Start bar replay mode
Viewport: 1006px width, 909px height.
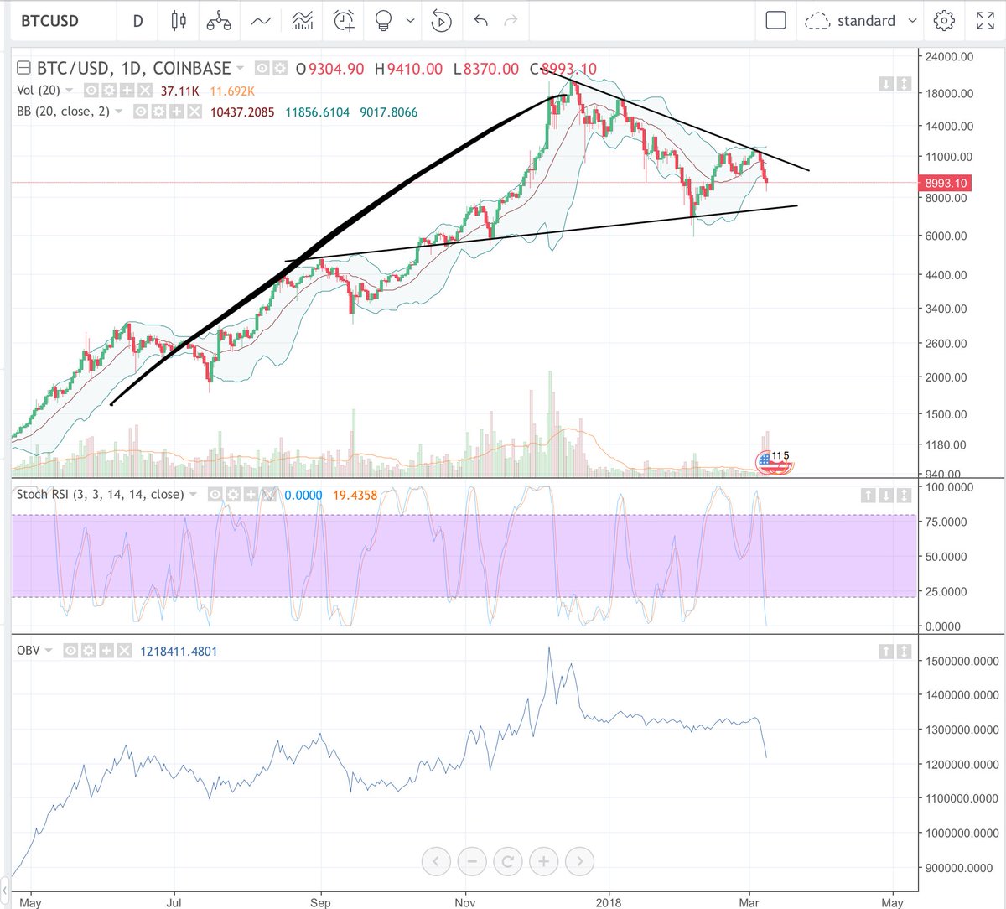coord(442,21)
